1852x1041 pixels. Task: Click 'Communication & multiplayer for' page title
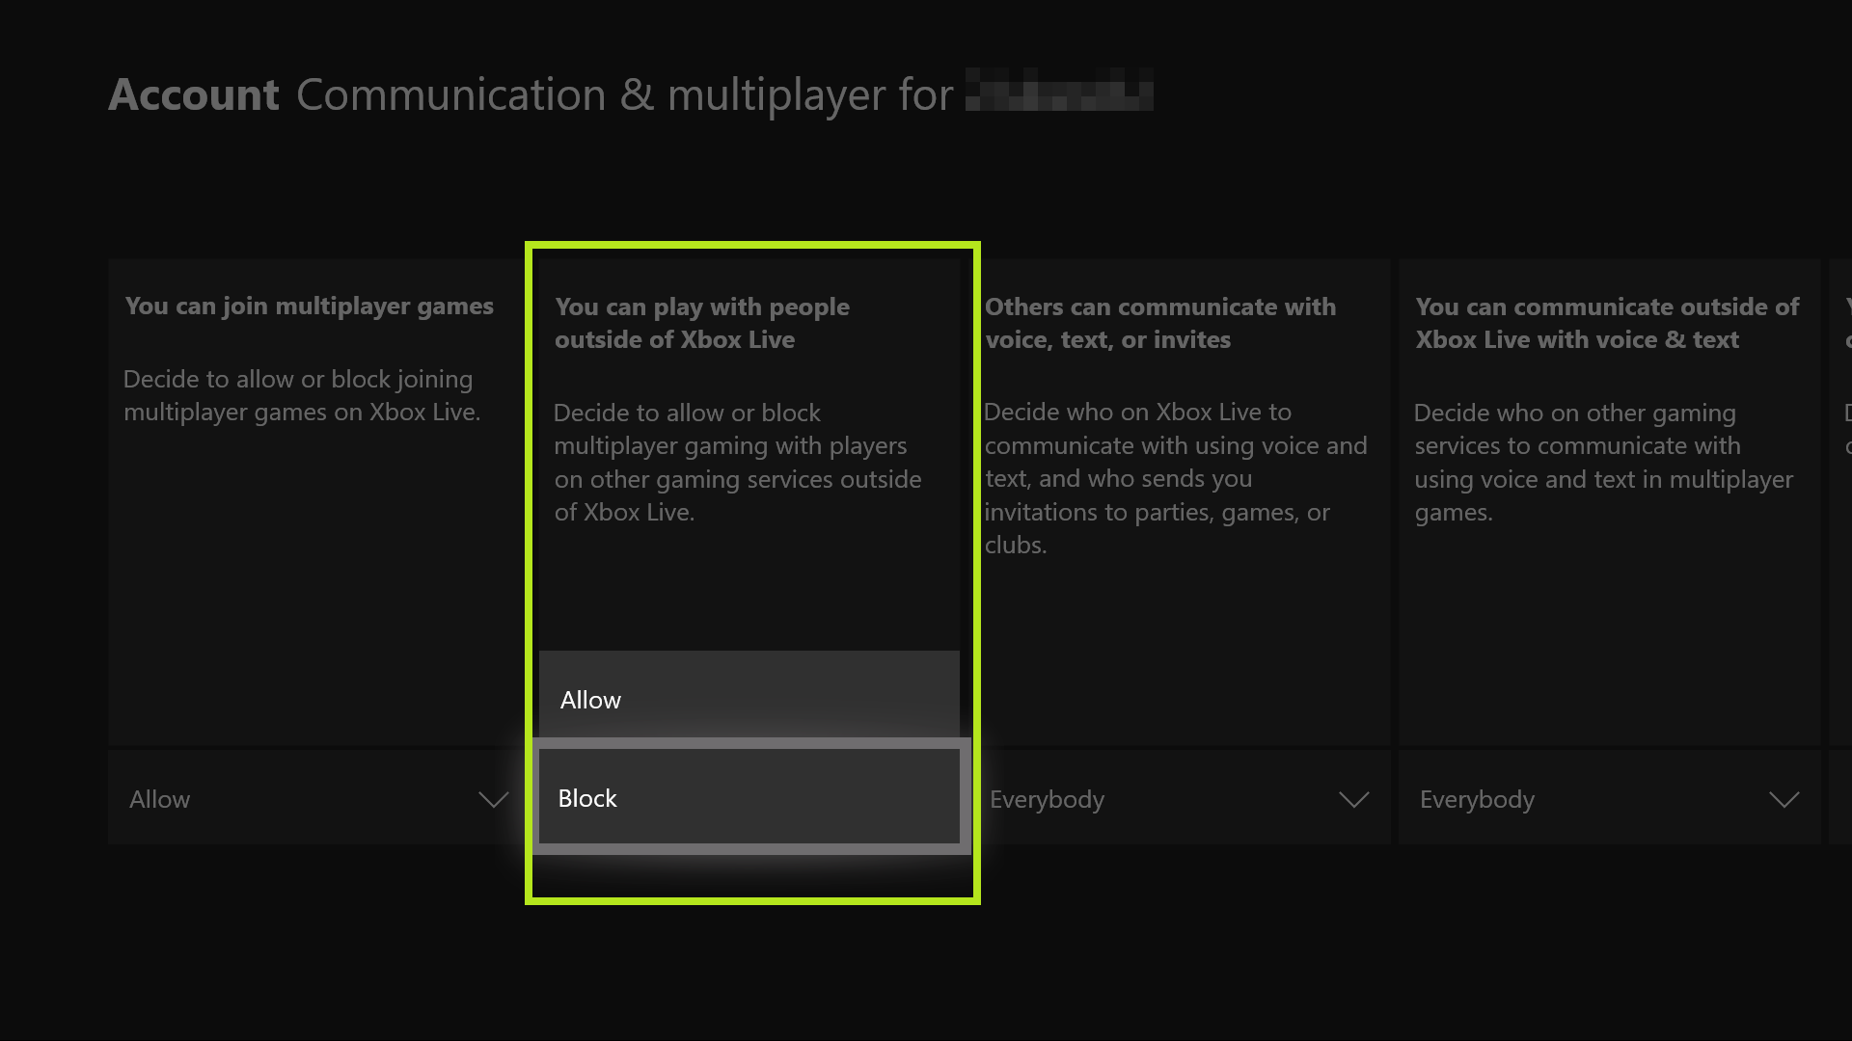624,94
